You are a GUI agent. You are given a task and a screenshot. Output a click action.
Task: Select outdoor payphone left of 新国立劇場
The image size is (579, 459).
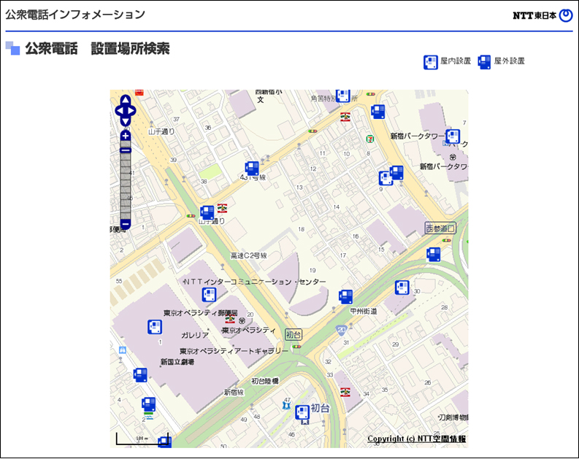pos(140,375)
